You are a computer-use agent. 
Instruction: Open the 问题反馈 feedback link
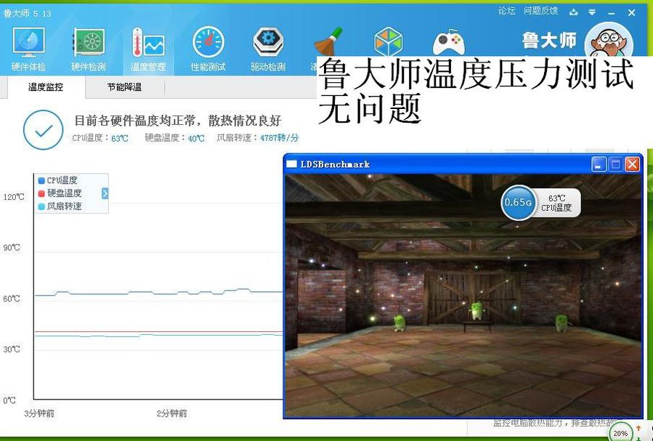pyautogui.click(x=541, y=11)
